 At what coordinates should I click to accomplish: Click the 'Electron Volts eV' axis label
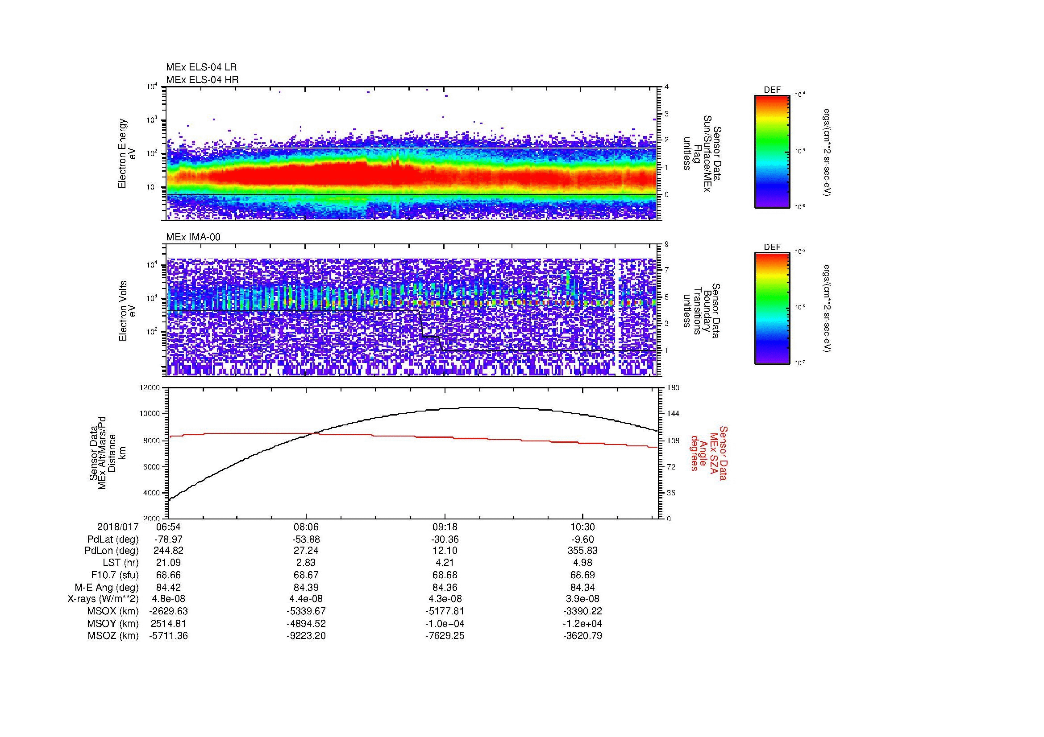[x=127, y=311]
